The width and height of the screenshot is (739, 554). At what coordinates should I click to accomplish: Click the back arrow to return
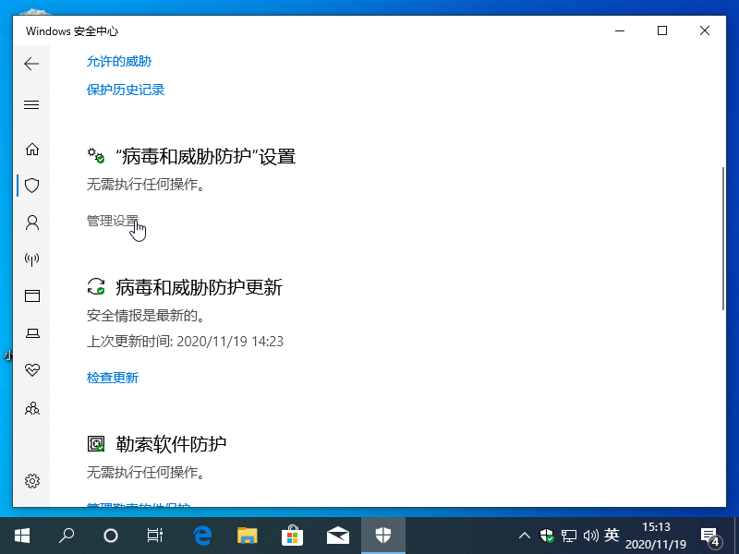coord(31,64)
